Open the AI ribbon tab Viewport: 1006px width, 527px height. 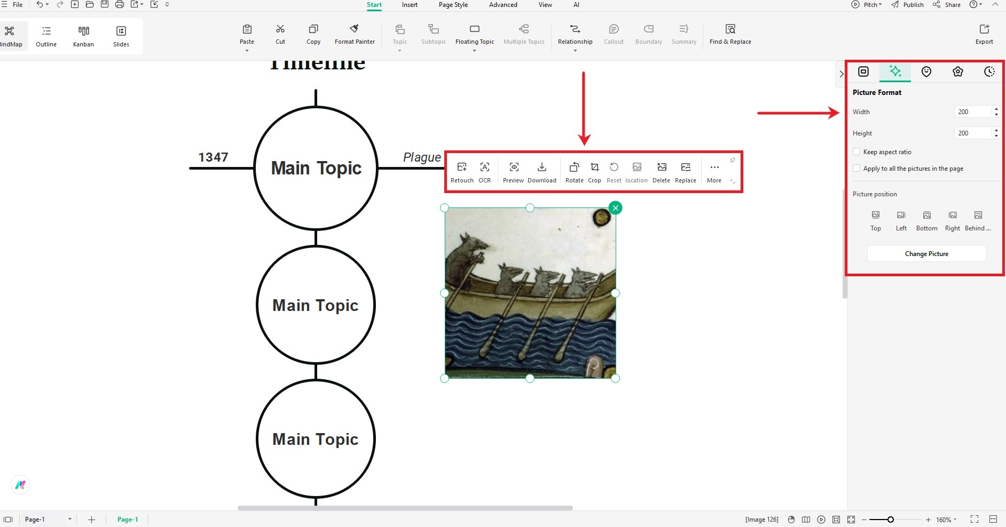[576, 5]
